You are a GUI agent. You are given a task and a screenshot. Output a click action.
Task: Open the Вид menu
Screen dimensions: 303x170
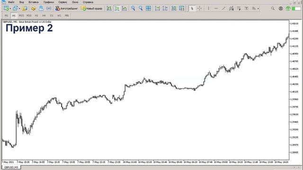21,2
